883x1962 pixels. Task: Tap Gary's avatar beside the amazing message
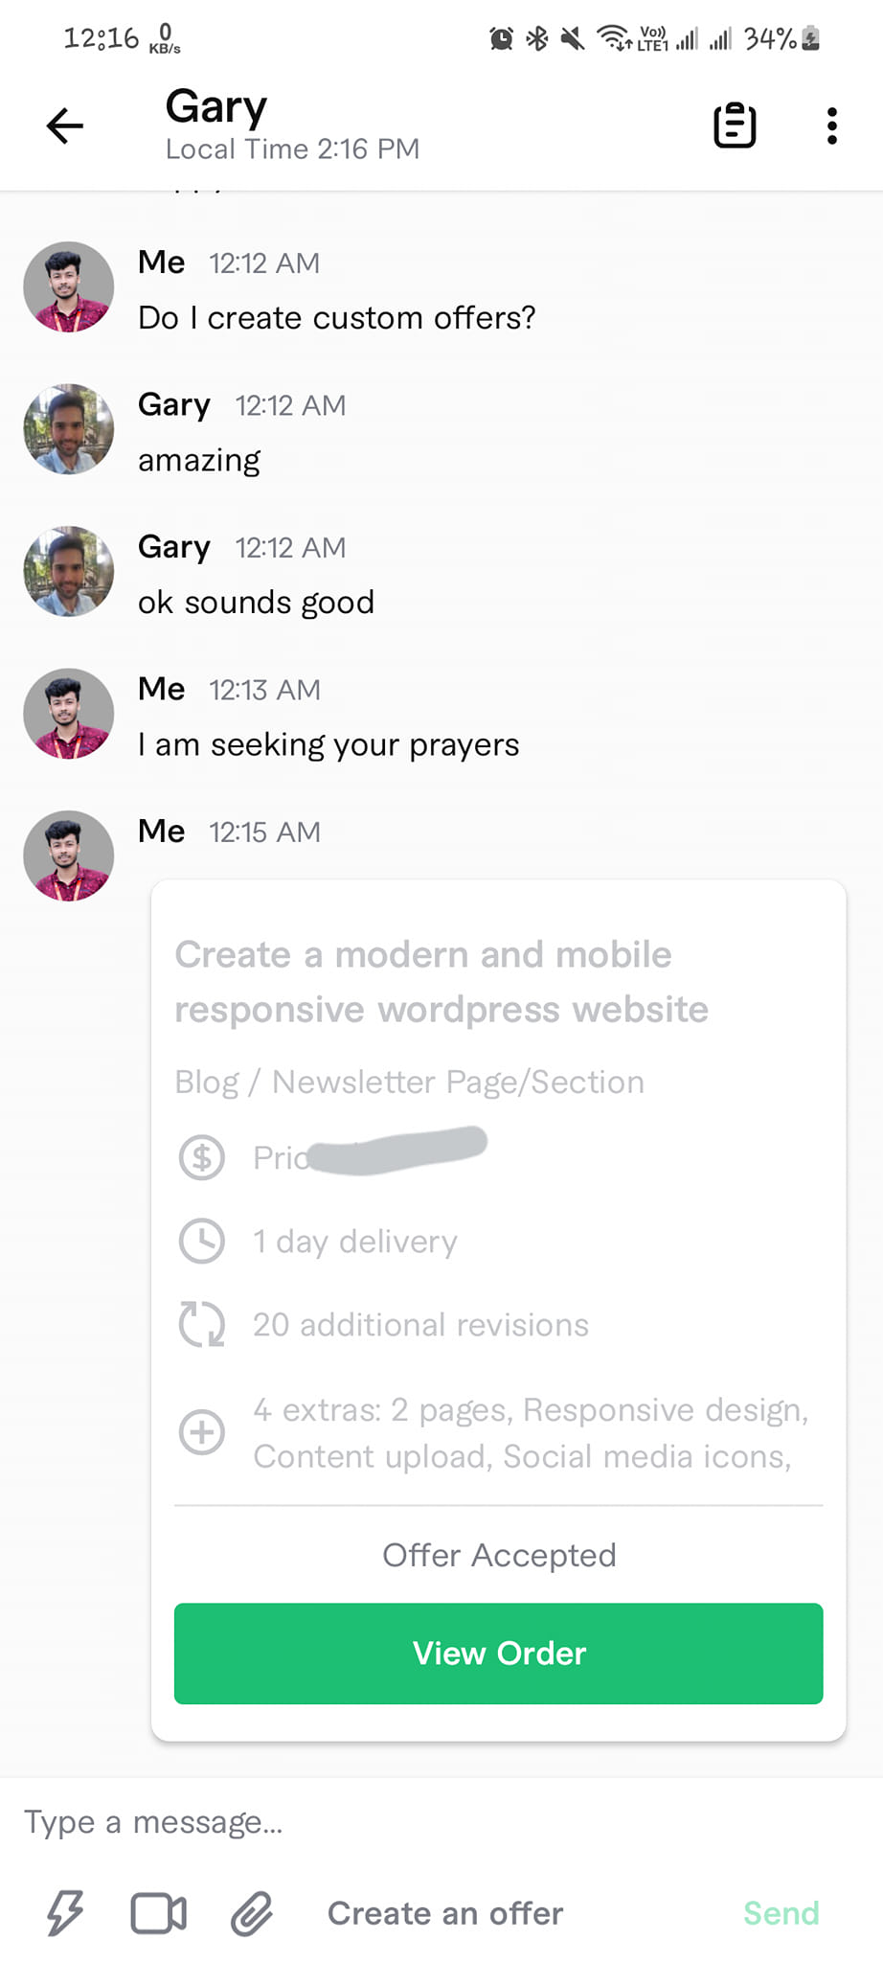tap(68, 429)
